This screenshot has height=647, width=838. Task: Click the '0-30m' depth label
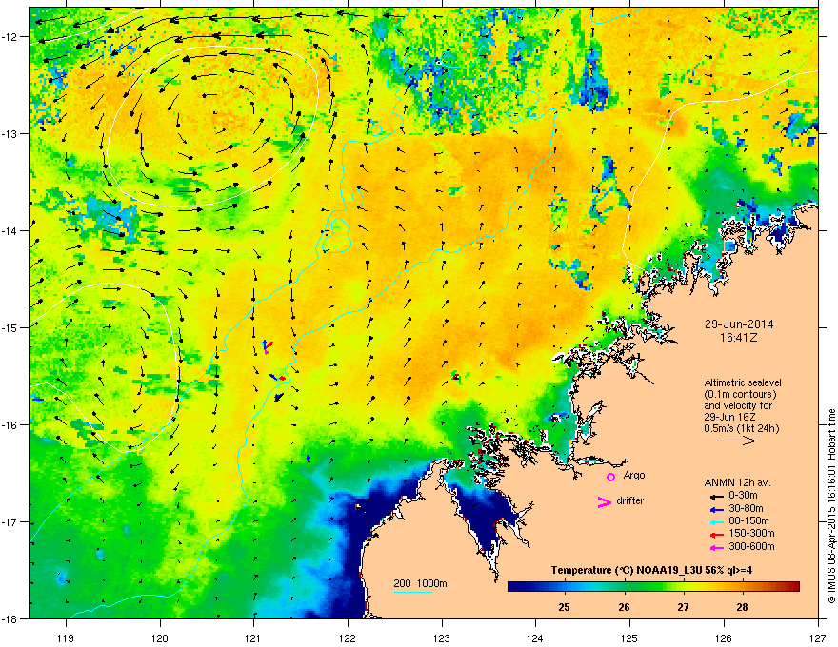coord(743,496)
